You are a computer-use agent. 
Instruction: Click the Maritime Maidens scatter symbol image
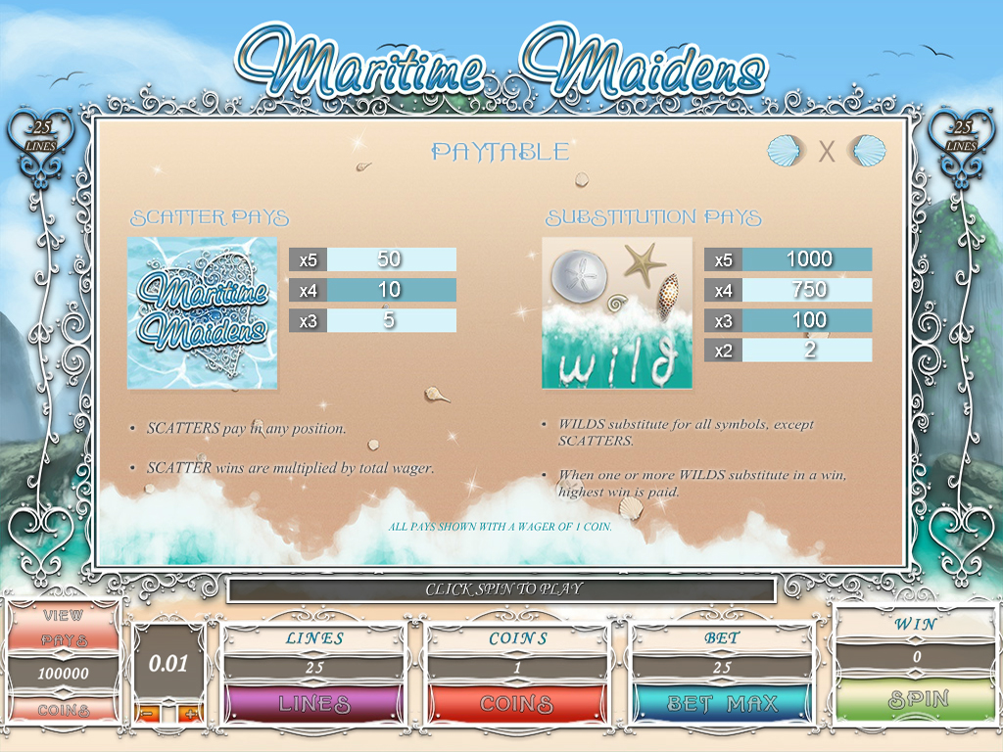(x=203, y=312)
